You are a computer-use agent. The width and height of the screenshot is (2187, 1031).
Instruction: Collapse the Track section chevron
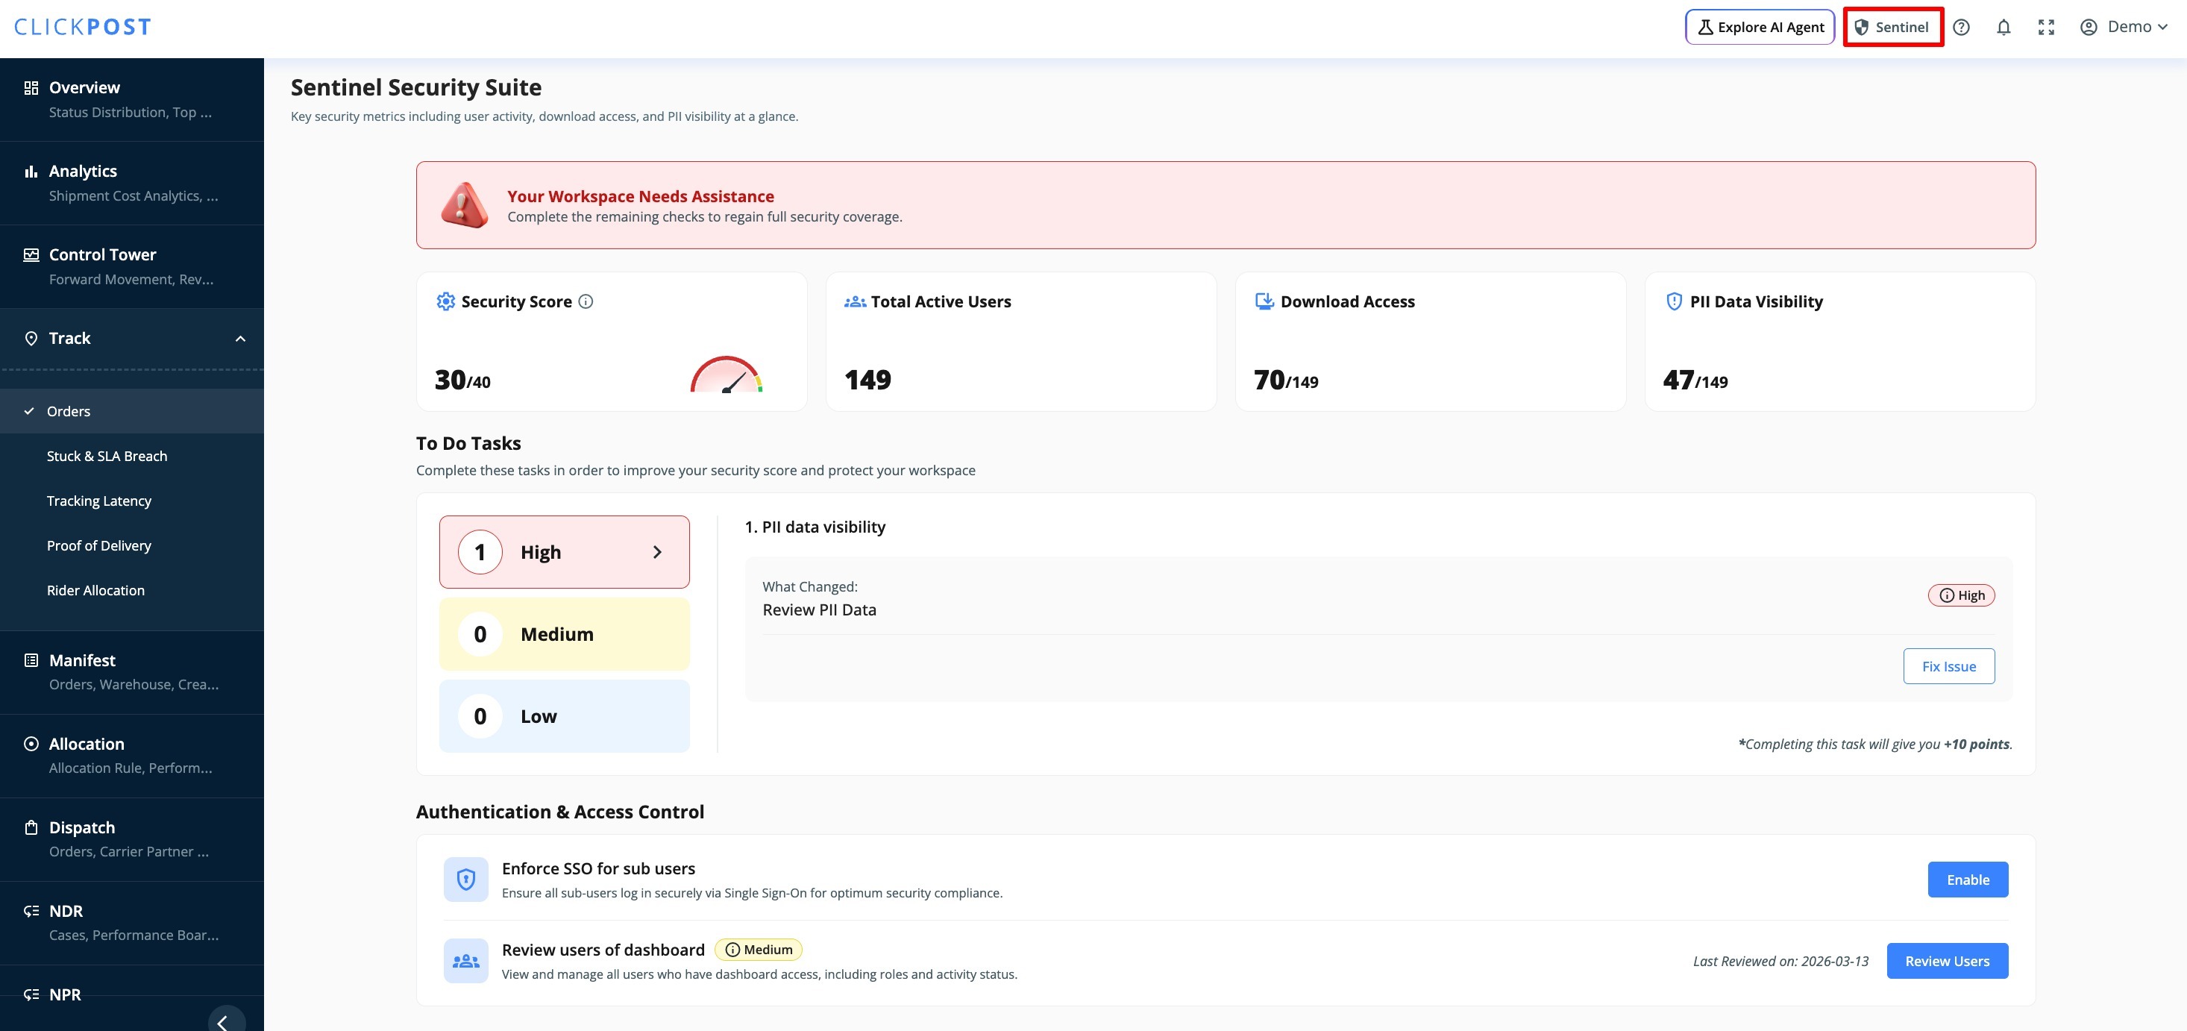(240, 339)
